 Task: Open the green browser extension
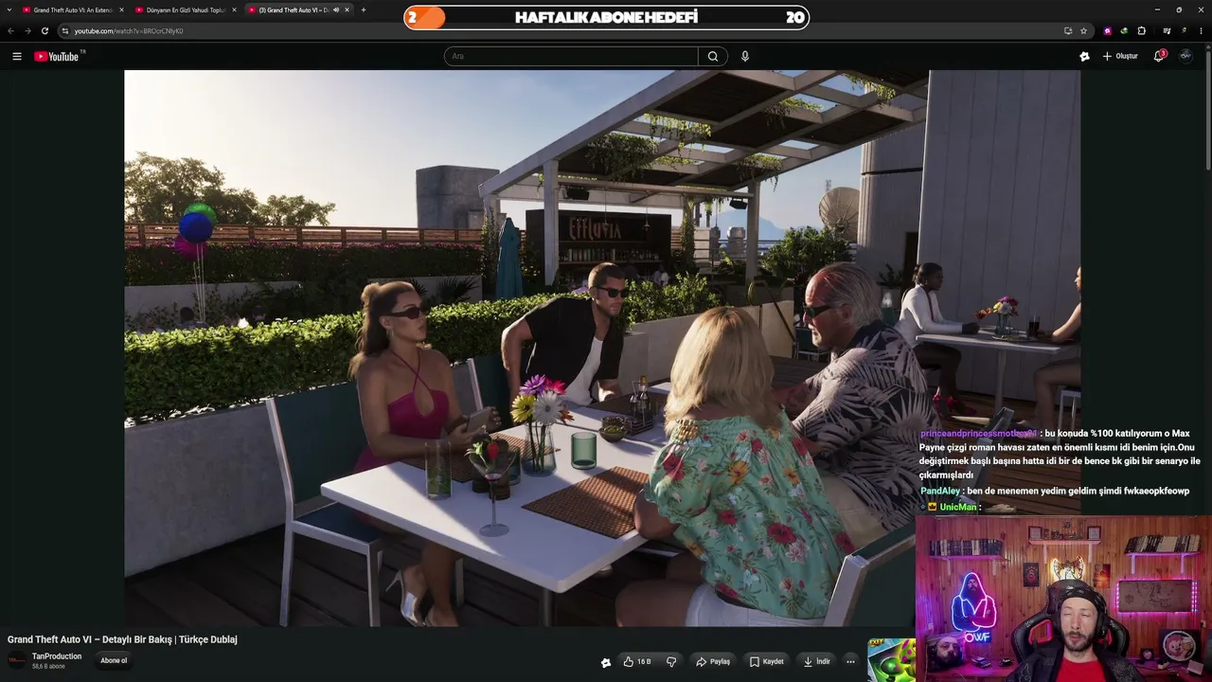tap(1124, 30)
